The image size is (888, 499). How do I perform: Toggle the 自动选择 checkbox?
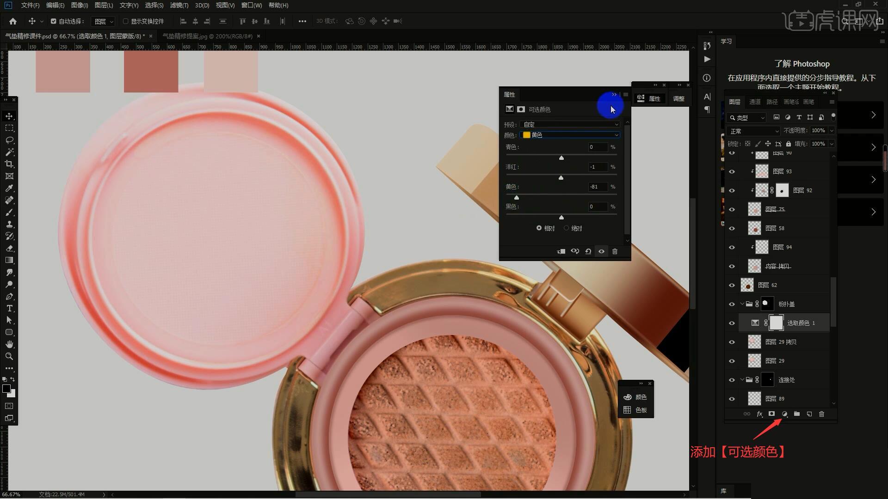54,21
